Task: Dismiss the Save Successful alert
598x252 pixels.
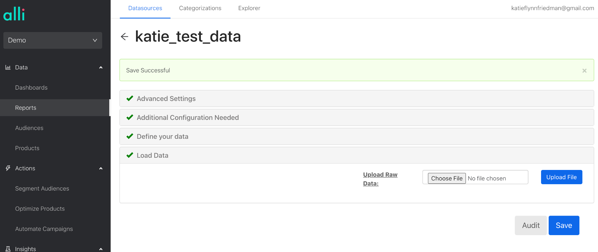Action: [x=584, y=71]
